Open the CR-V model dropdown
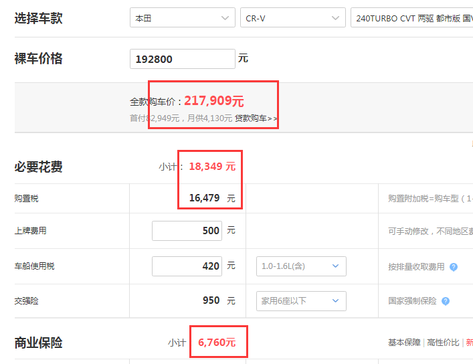The height and width of the screenshot is (364, 473). [x=293, y=18]
